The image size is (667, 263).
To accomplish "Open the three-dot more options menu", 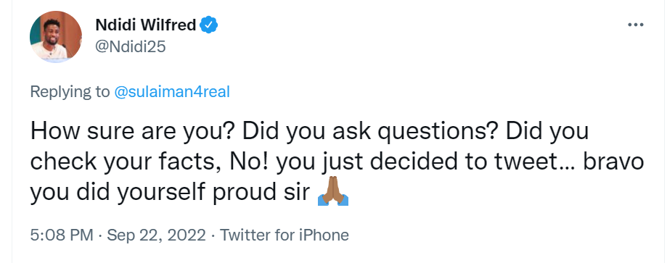I will [x=636, y=25].
